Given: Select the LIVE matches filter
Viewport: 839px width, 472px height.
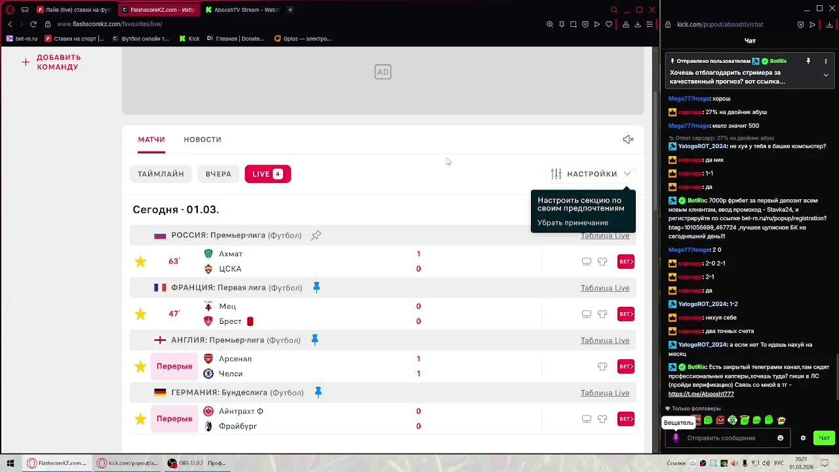Looking at the screenshot, I should [x=267, y=174].
